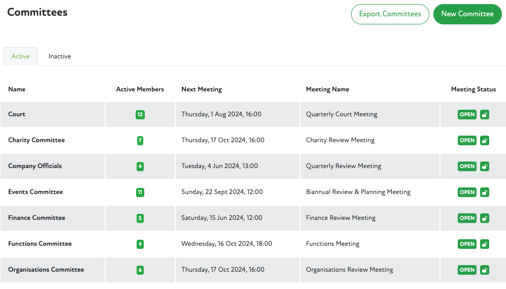Click the unlock icon for Organisations Committee
This screenshot has width=506, height=289.
[485, 270]
